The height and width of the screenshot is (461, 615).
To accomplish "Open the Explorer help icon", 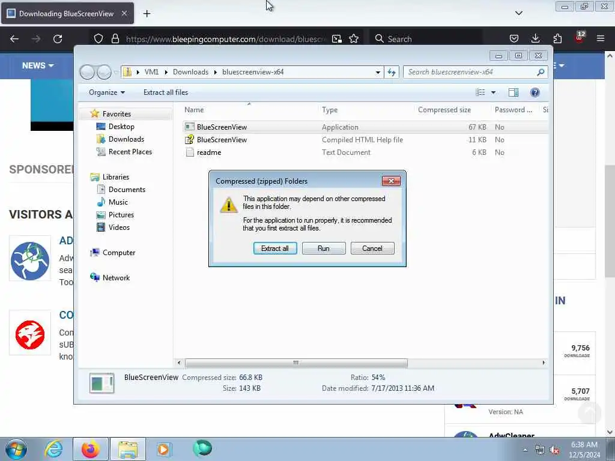I will (x=535, y=92).
